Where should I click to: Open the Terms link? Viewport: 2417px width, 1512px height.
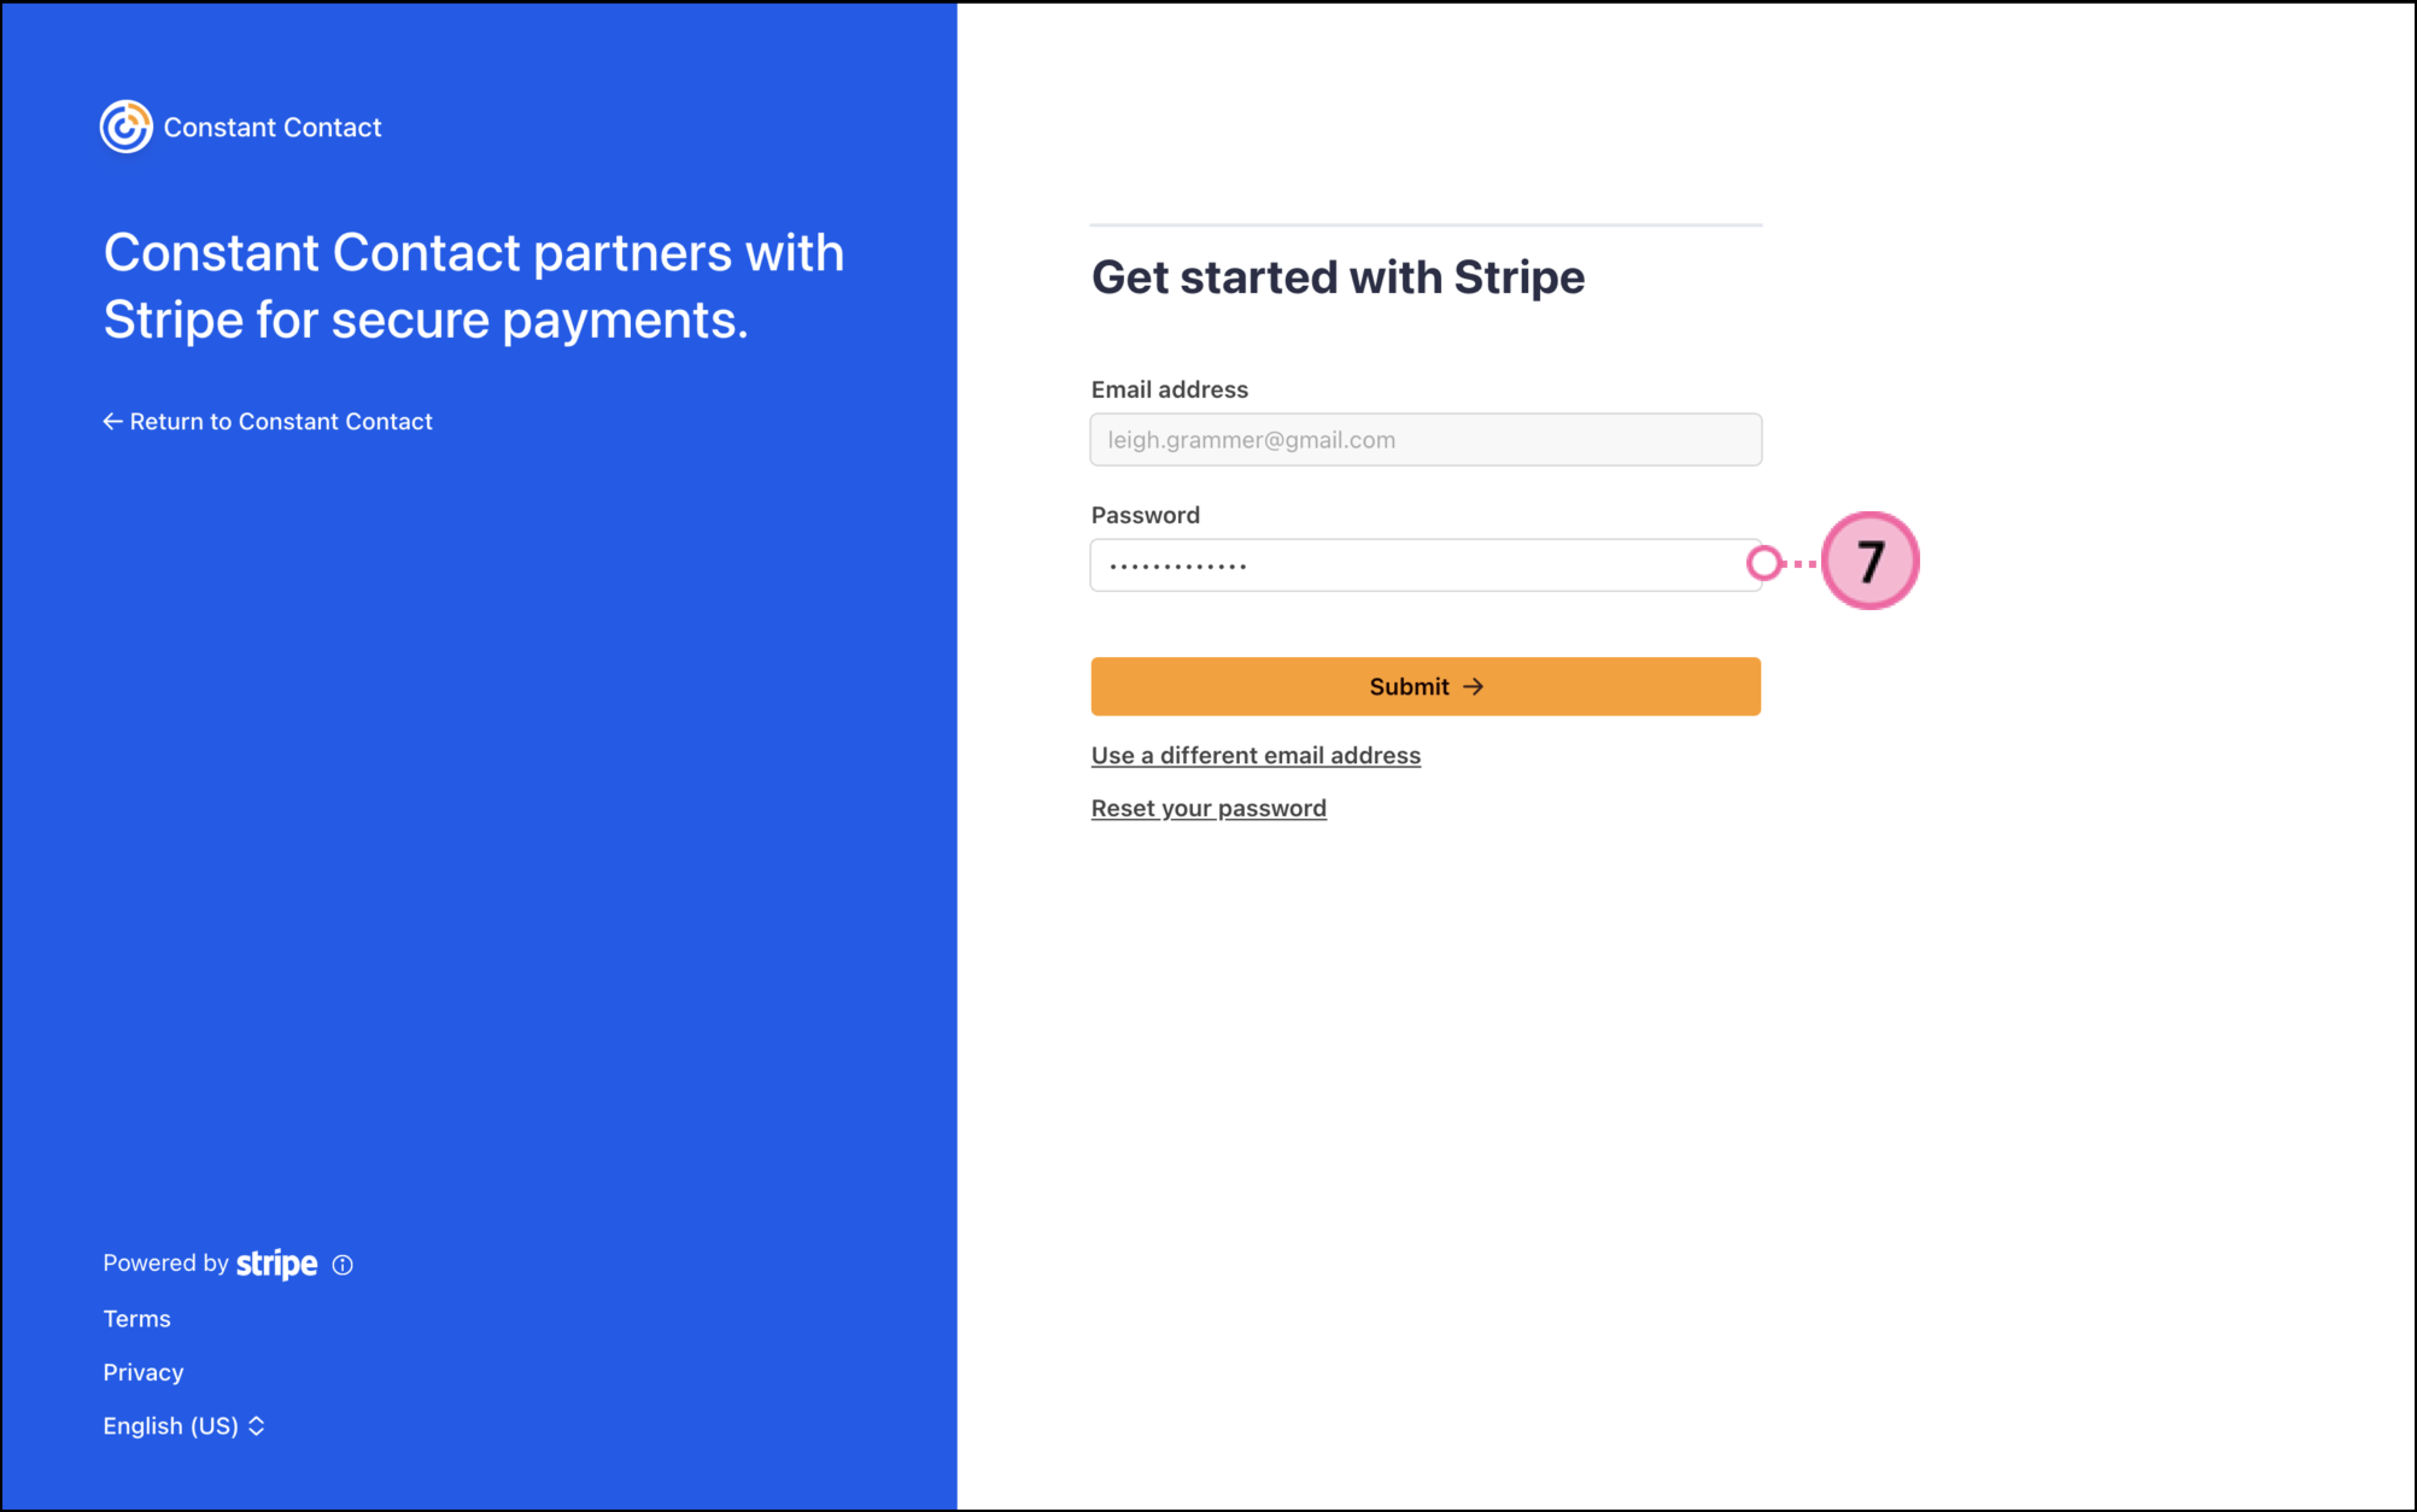coord(137,1319)
